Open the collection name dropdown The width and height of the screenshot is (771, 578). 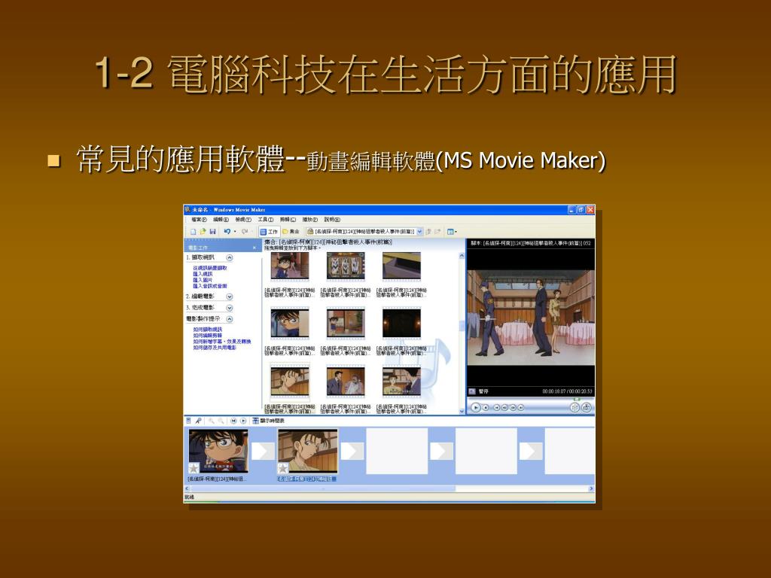point(419,232)
